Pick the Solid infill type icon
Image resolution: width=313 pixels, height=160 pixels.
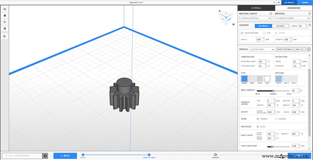coord(260,79)
